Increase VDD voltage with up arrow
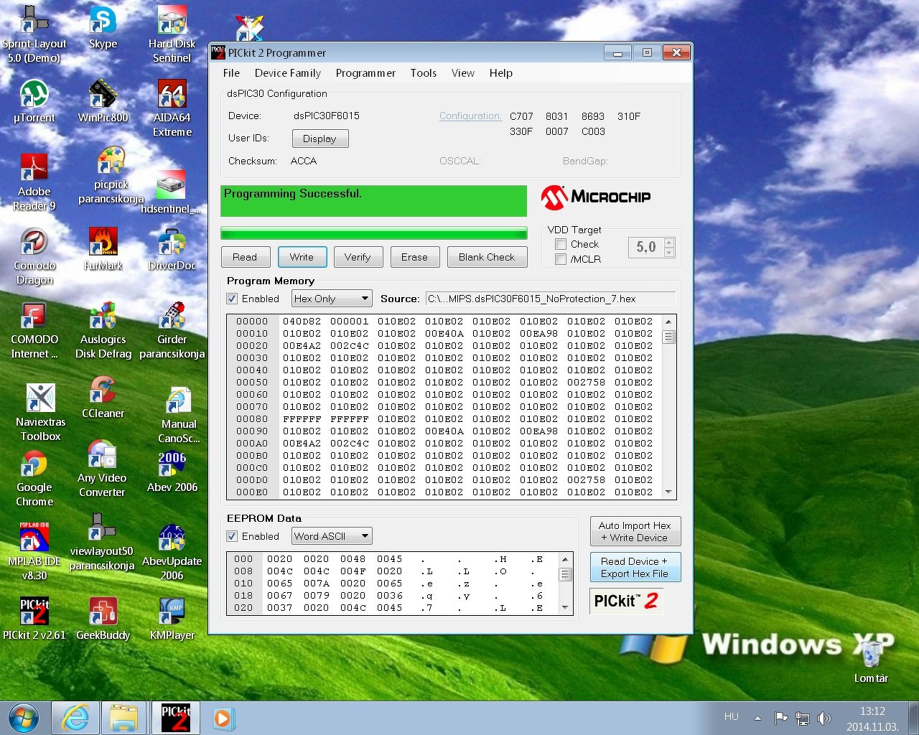This screenshot has width=919, height=735. coord(669,243)
